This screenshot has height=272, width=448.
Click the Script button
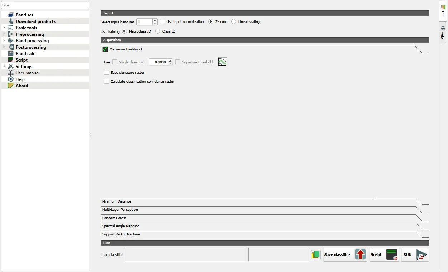point(384,255)
